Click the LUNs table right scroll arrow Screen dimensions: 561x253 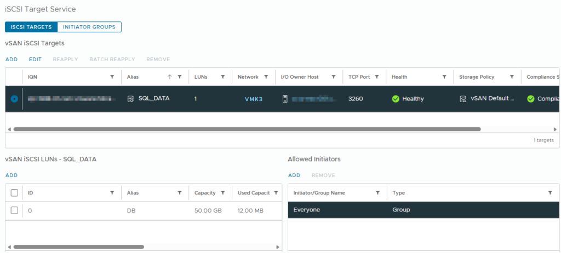(x=278, y=246)
